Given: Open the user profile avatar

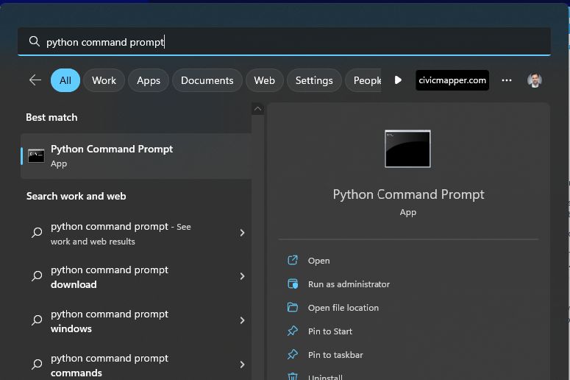Looking at the screenshot, I should [535, 80].
